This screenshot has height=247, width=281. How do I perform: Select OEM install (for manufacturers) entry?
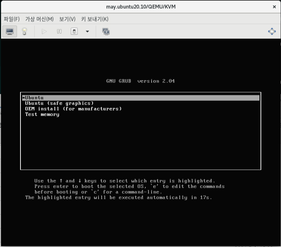pos(73,109)
